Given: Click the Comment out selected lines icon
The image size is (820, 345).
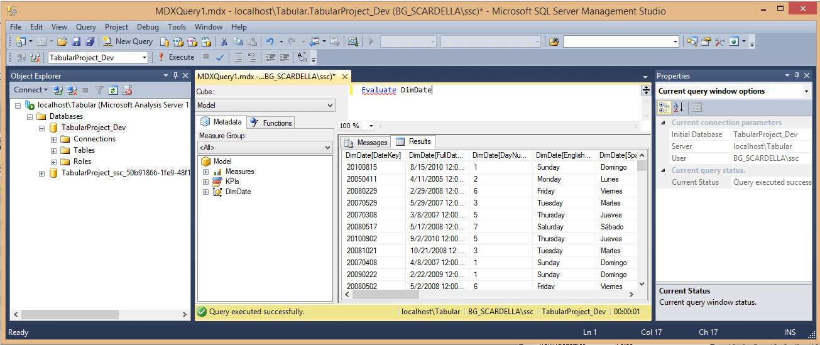Looking at the screenshot, I should tap(238, 57).
